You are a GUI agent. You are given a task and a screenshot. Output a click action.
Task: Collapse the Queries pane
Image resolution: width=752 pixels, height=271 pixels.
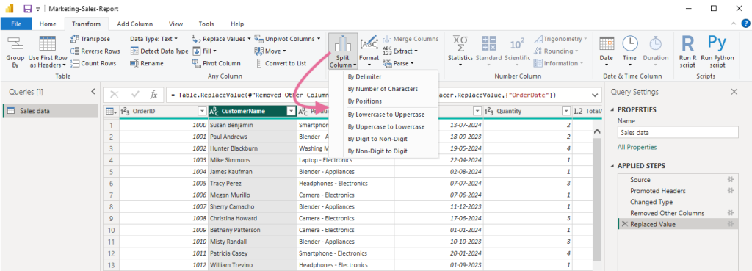coord(93,92)
